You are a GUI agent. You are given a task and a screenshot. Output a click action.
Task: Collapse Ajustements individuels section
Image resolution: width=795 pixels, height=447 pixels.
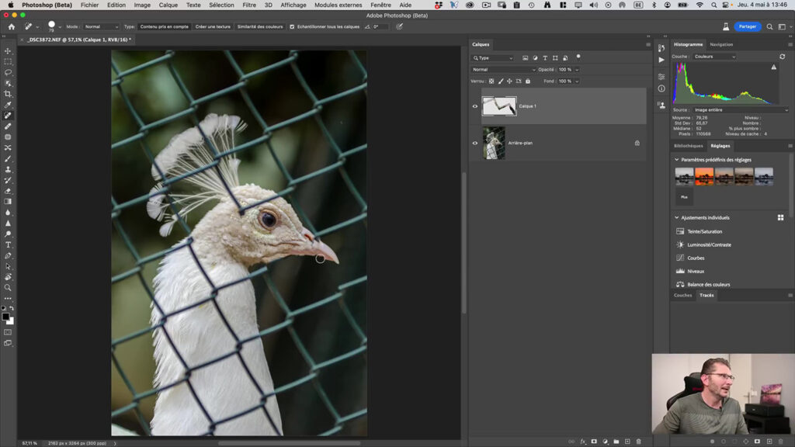(x=676, y=217)
